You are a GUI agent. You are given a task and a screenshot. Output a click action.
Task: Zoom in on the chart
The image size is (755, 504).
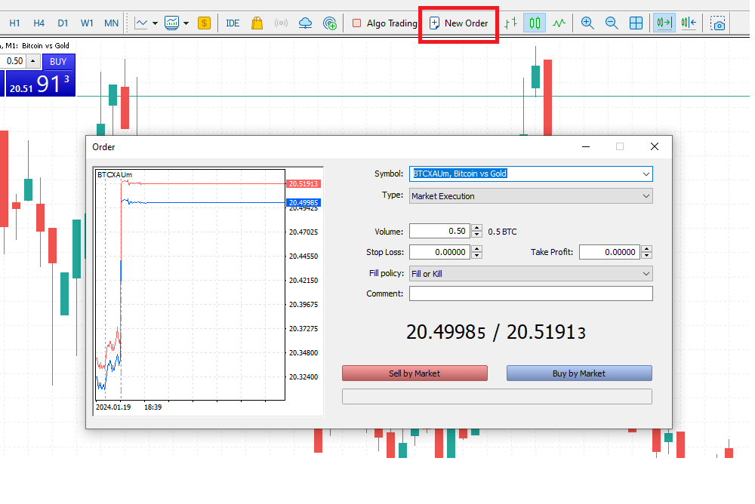click(x=587, y=23)
